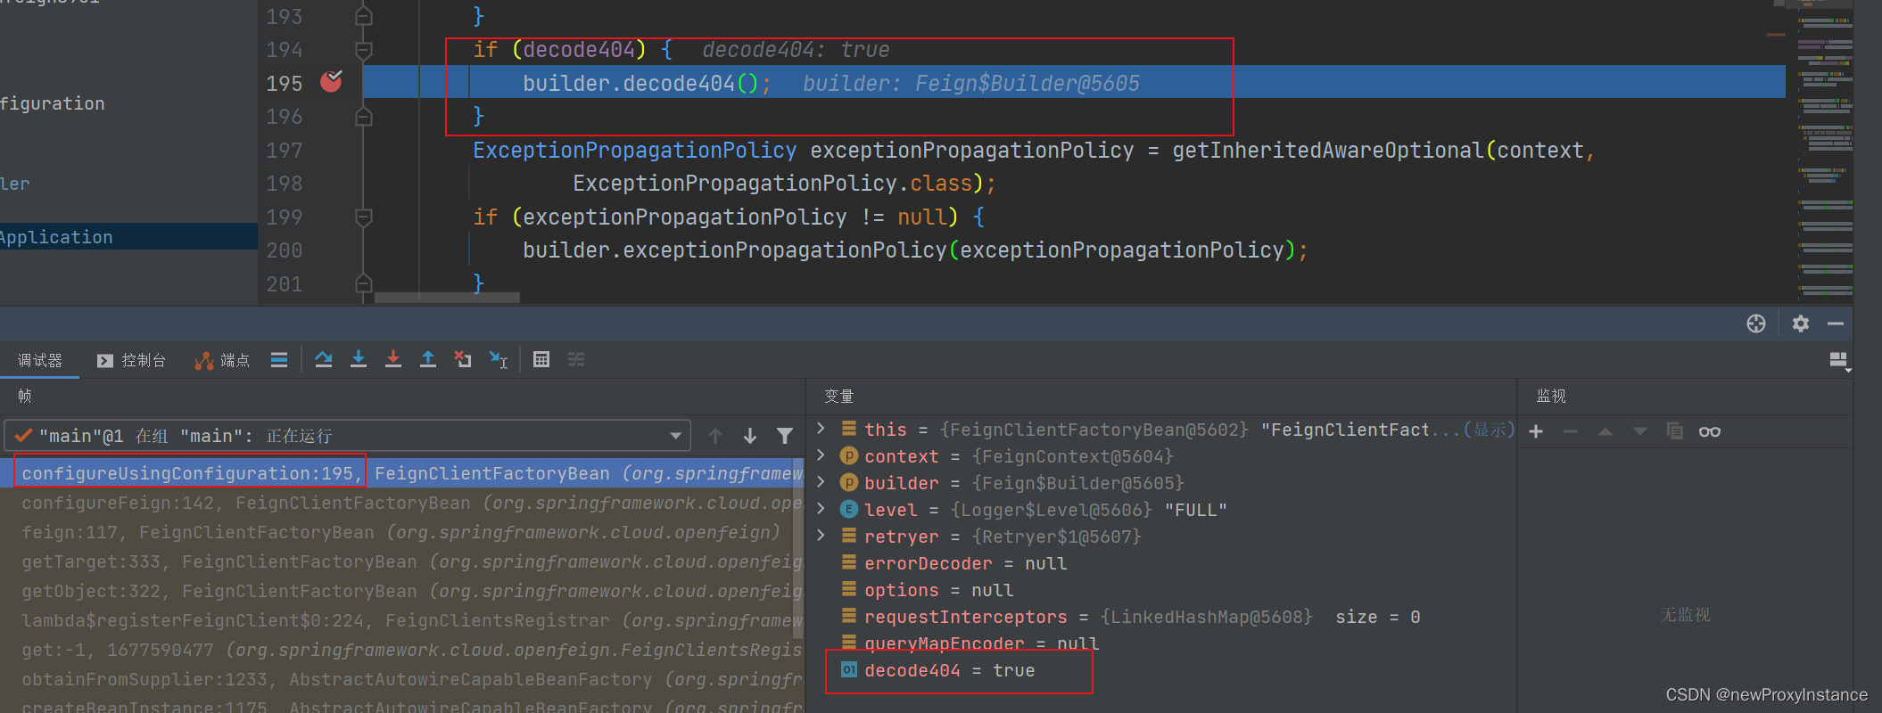The height and width of the screenshot is (713, 1882).
Task: Select frame lambda$registerFeignClient$0:224
Action: pyautogui.click(x=402, y=620)
